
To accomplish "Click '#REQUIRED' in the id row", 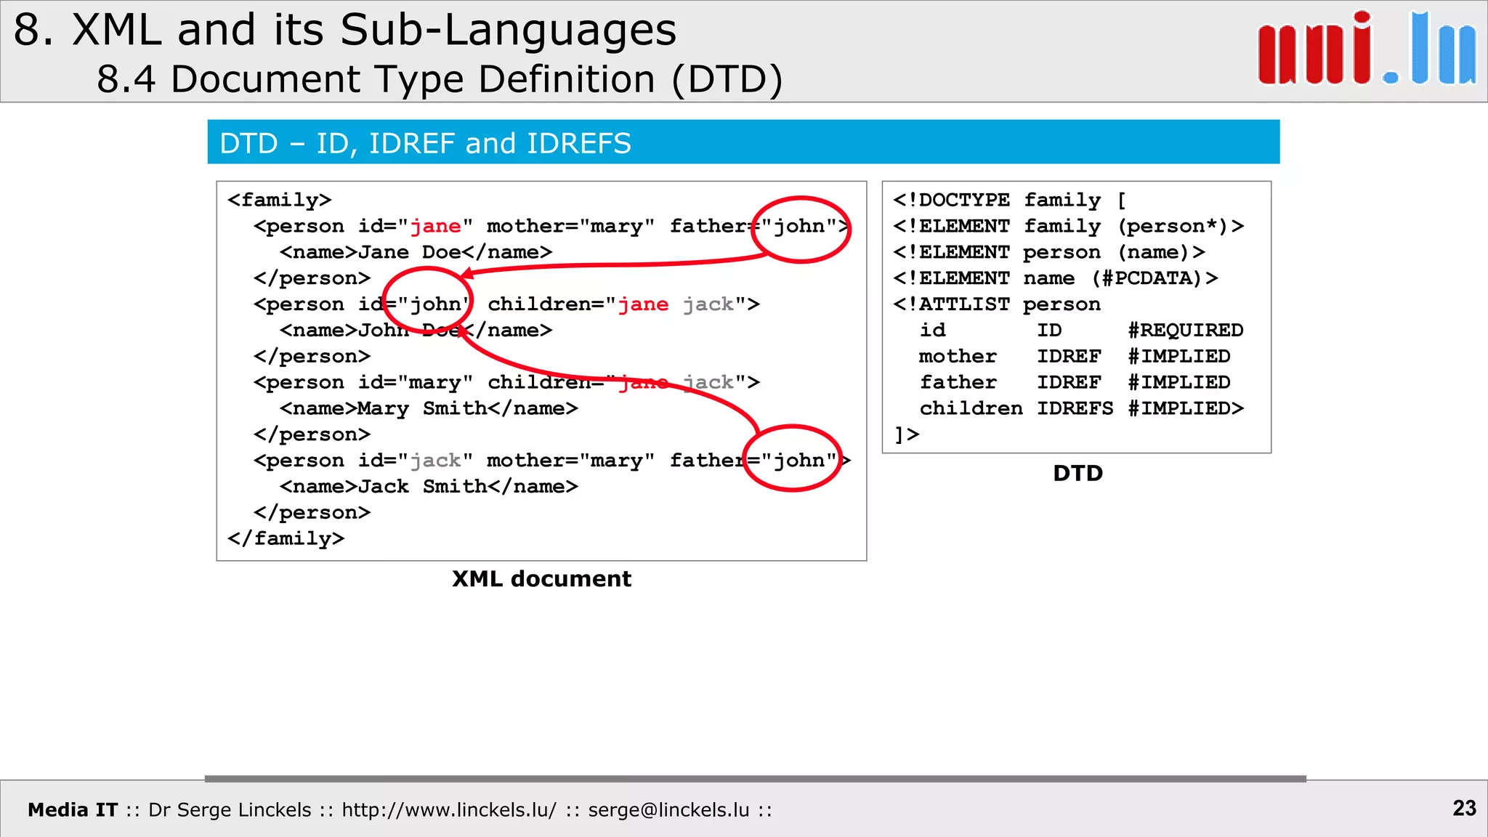I will click(1186, 330).
